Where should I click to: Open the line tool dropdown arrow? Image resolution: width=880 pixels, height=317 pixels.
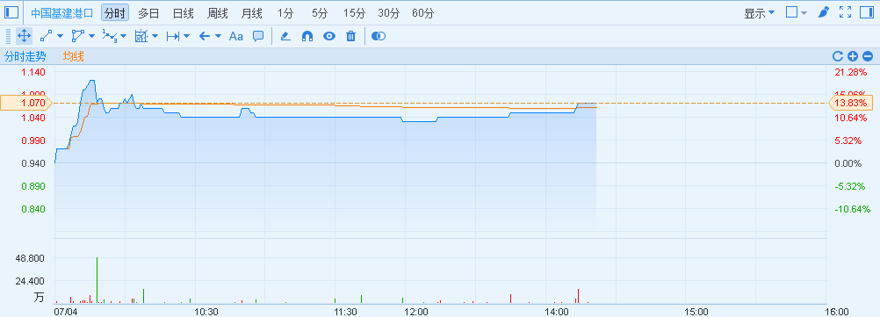point(60,37)
